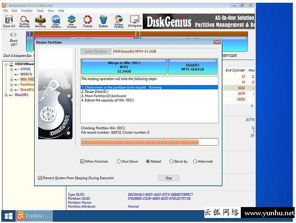The height and width of the screenshot is (223, 296).
Task: Choose the Stand by radio option
Action: (171, 162)
